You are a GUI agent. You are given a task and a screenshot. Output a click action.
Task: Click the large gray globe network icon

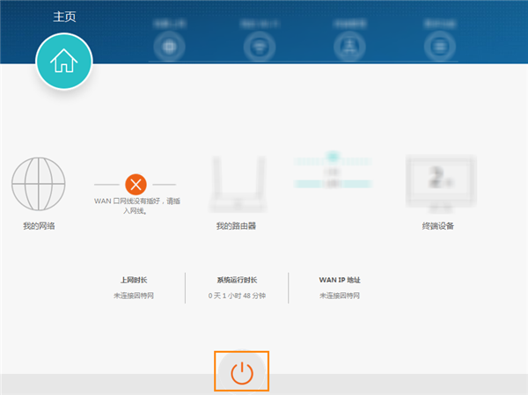[x=39, y=184]
